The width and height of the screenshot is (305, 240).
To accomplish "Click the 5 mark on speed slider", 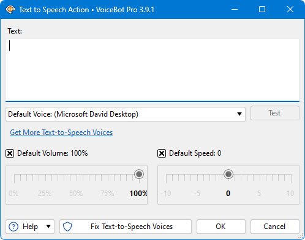I will [259, 193].
